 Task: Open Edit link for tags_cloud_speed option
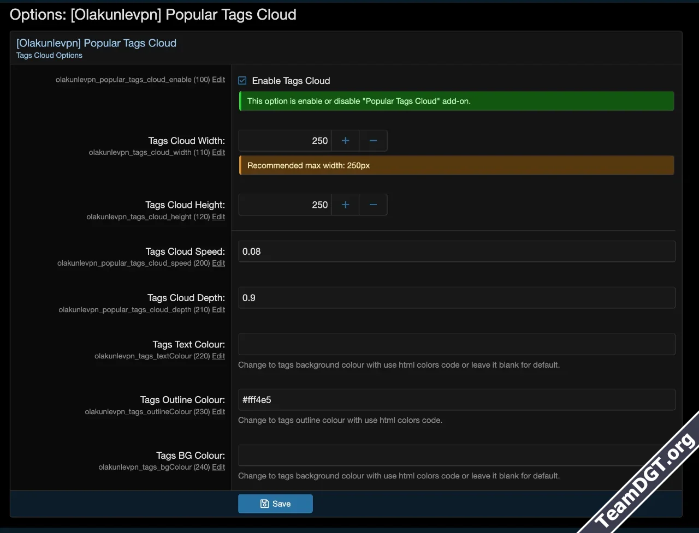tap(218, 263)
